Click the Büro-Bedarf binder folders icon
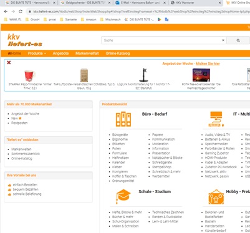The width and height of the screenshot is (250, 233). click(x=123, y=119)
